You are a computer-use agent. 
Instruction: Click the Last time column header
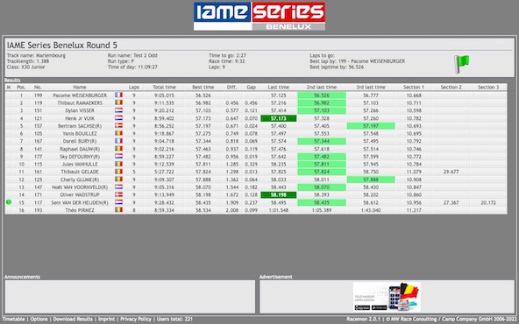coord(279,88)
